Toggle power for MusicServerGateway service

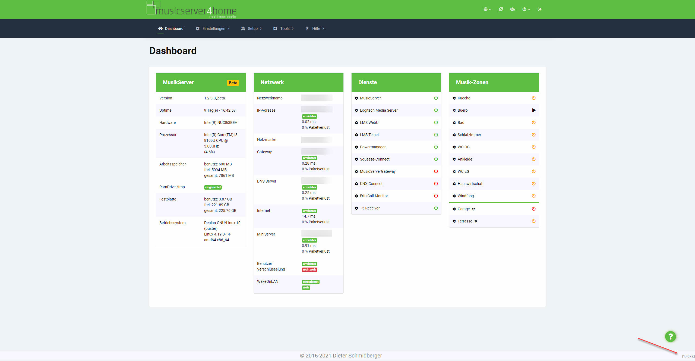click(x=436, y=171)
